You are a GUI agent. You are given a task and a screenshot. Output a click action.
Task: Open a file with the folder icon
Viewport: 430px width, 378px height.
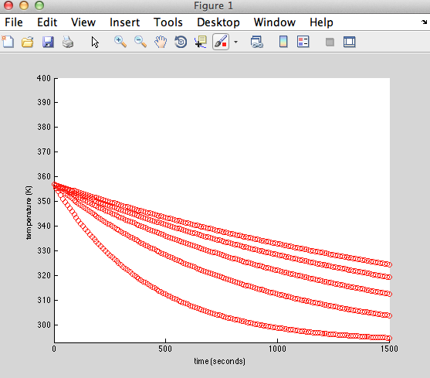click(x=28, y=42)
